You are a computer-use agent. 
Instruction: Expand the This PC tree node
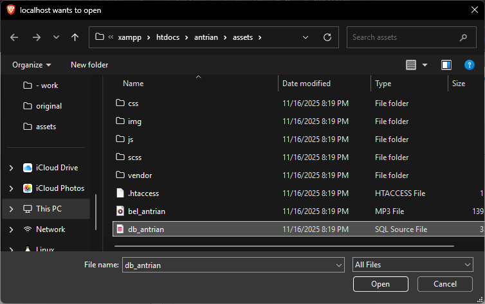[x=11, y=209]
